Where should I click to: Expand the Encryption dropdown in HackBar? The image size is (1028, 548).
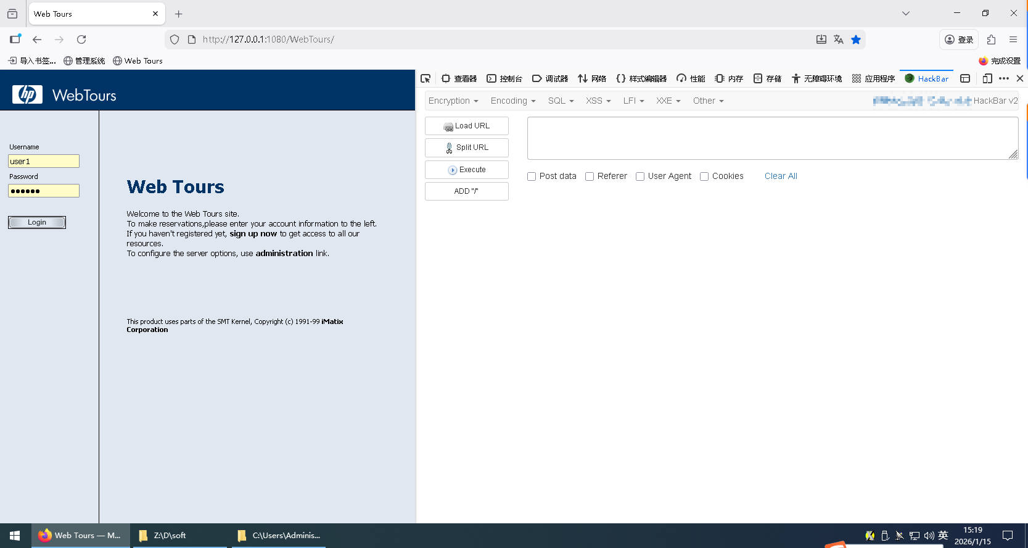point(453,101)
